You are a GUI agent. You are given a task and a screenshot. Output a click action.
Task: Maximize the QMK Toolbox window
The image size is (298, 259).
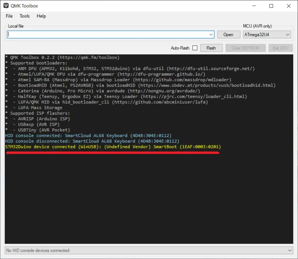(x=271, y=6)
